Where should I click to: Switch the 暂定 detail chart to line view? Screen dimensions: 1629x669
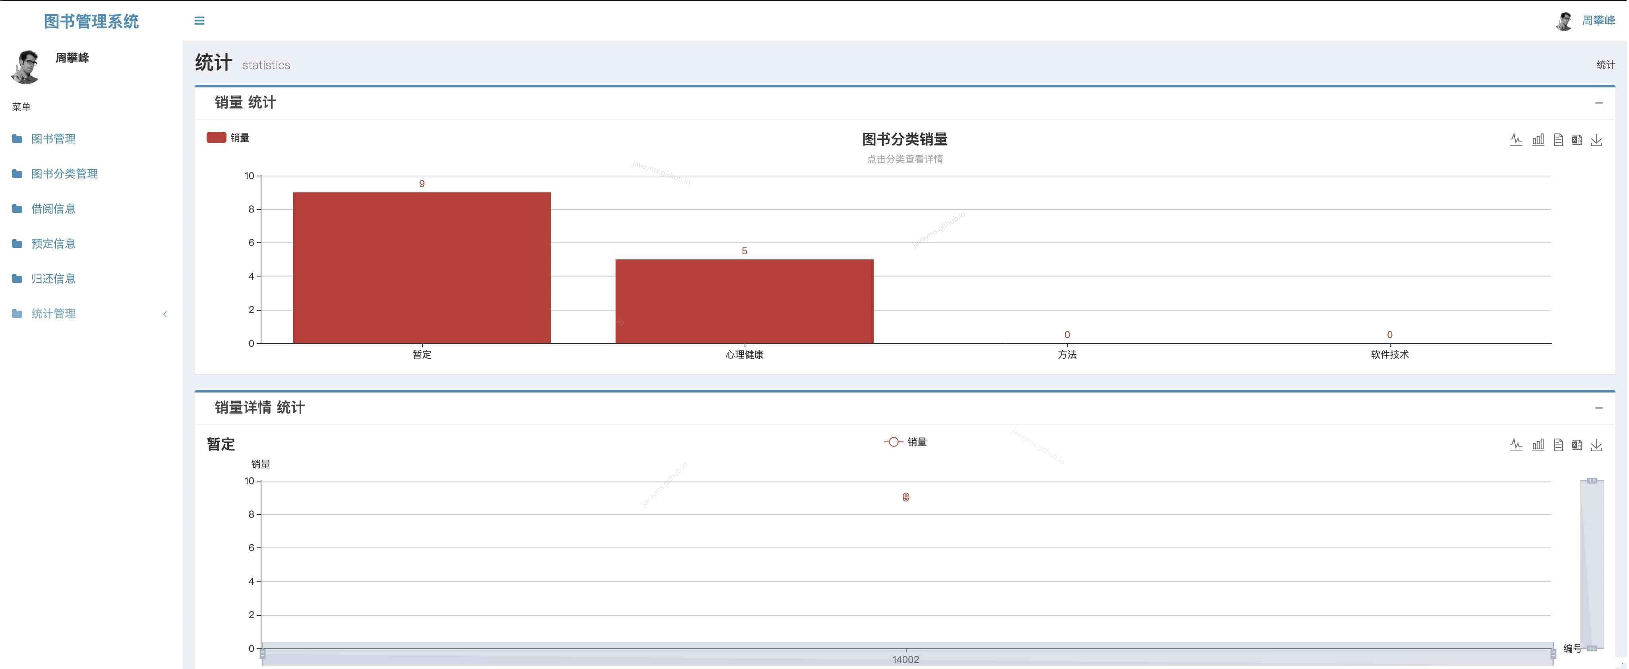[x=1516, y=445]
